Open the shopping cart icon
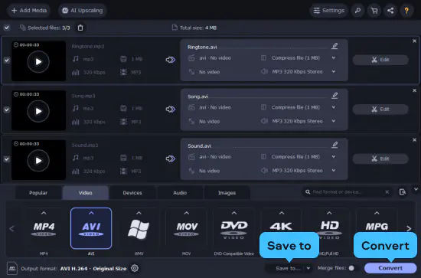Screen dimensions: 421x278 [x=374, y=11]
